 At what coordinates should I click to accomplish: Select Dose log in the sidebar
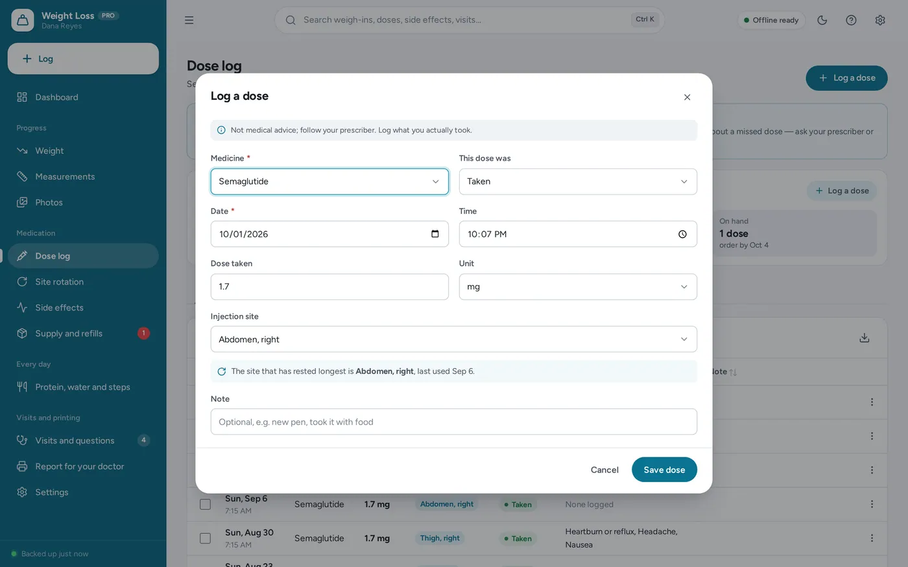[83, 256]
